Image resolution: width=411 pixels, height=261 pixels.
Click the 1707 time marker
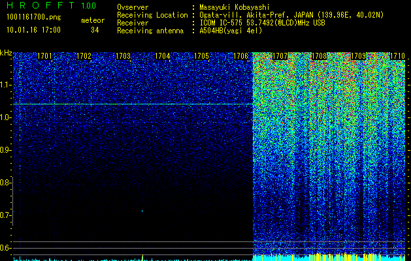[x=280, y=56]
